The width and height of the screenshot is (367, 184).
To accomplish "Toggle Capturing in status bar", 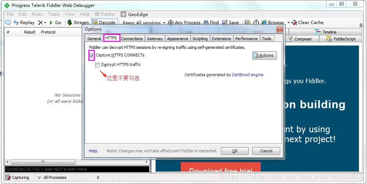I will (17, 177).
